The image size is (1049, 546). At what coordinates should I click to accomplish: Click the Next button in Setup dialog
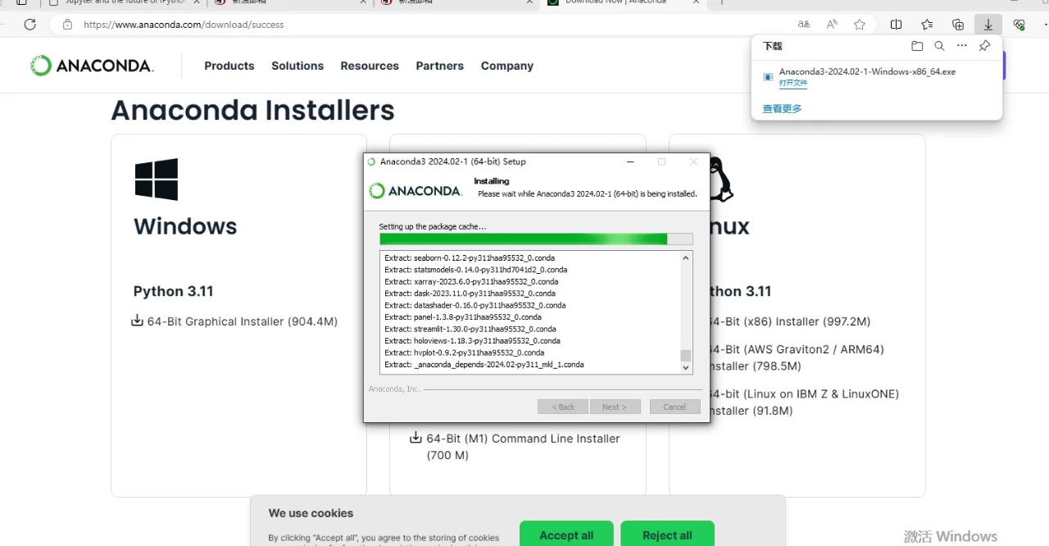[x=614, y=407]
